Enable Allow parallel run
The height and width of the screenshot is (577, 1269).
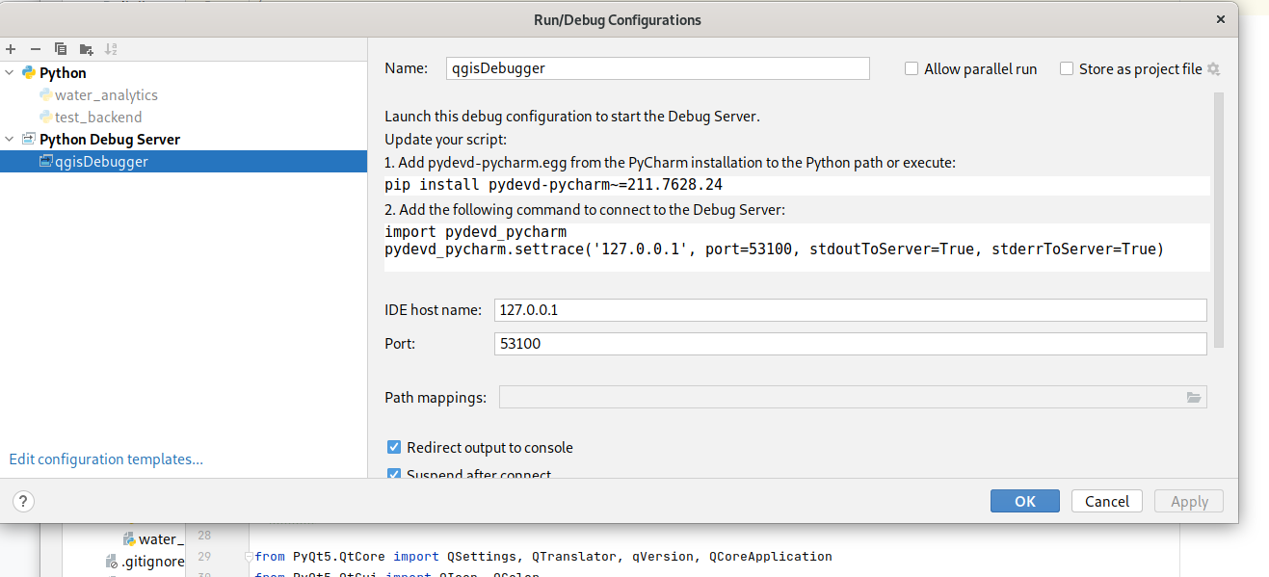(912, 69)
